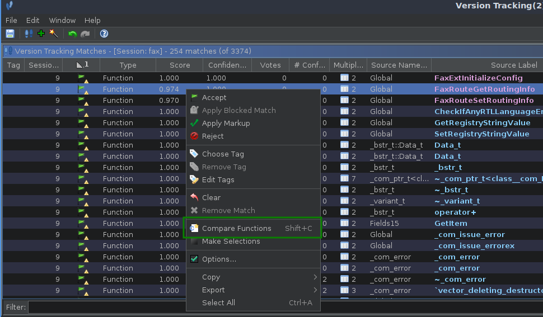Toggle the Options checkbox in context menu
The image size is (543, 317).
click(194, 259)
